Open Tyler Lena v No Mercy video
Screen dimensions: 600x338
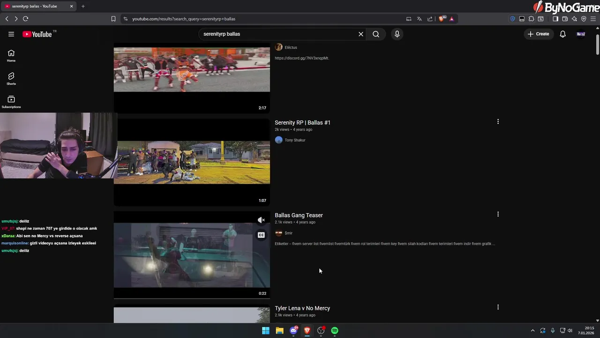point(302,308)
